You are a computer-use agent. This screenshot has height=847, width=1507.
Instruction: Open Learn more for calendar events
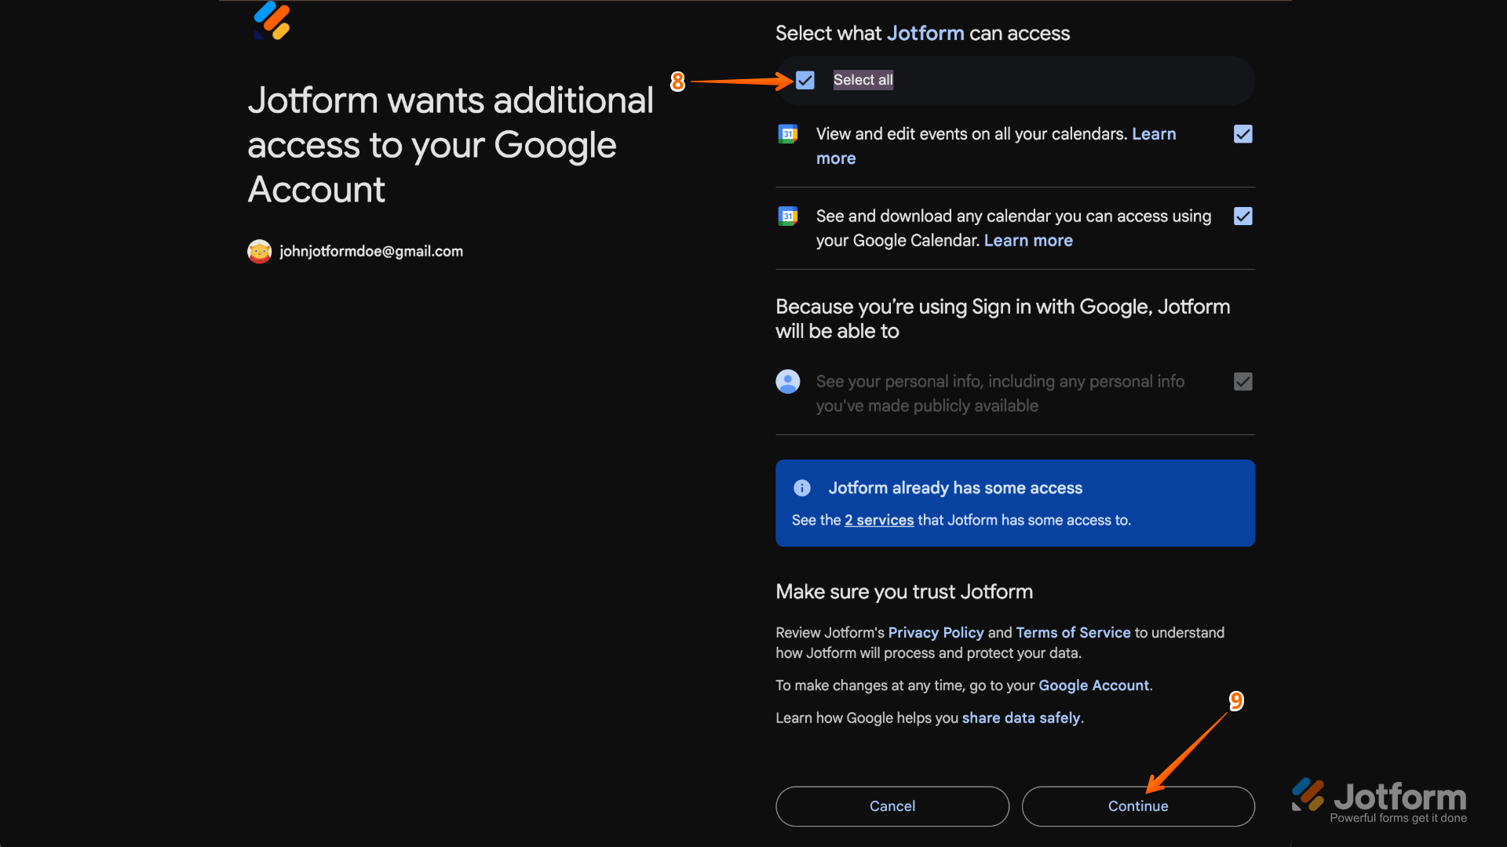click(x=1154, y=133)
